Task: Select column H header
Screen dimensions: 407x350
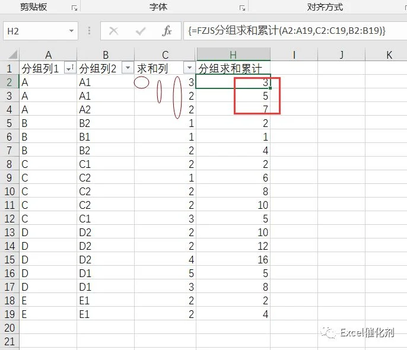Action: [233, 55]
